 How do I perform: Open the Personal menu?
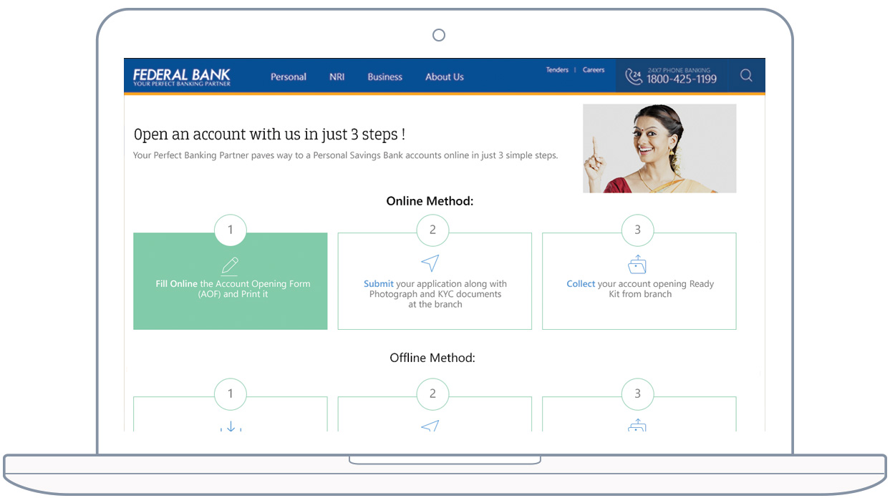pyautogui.click(x=288, y=77)
